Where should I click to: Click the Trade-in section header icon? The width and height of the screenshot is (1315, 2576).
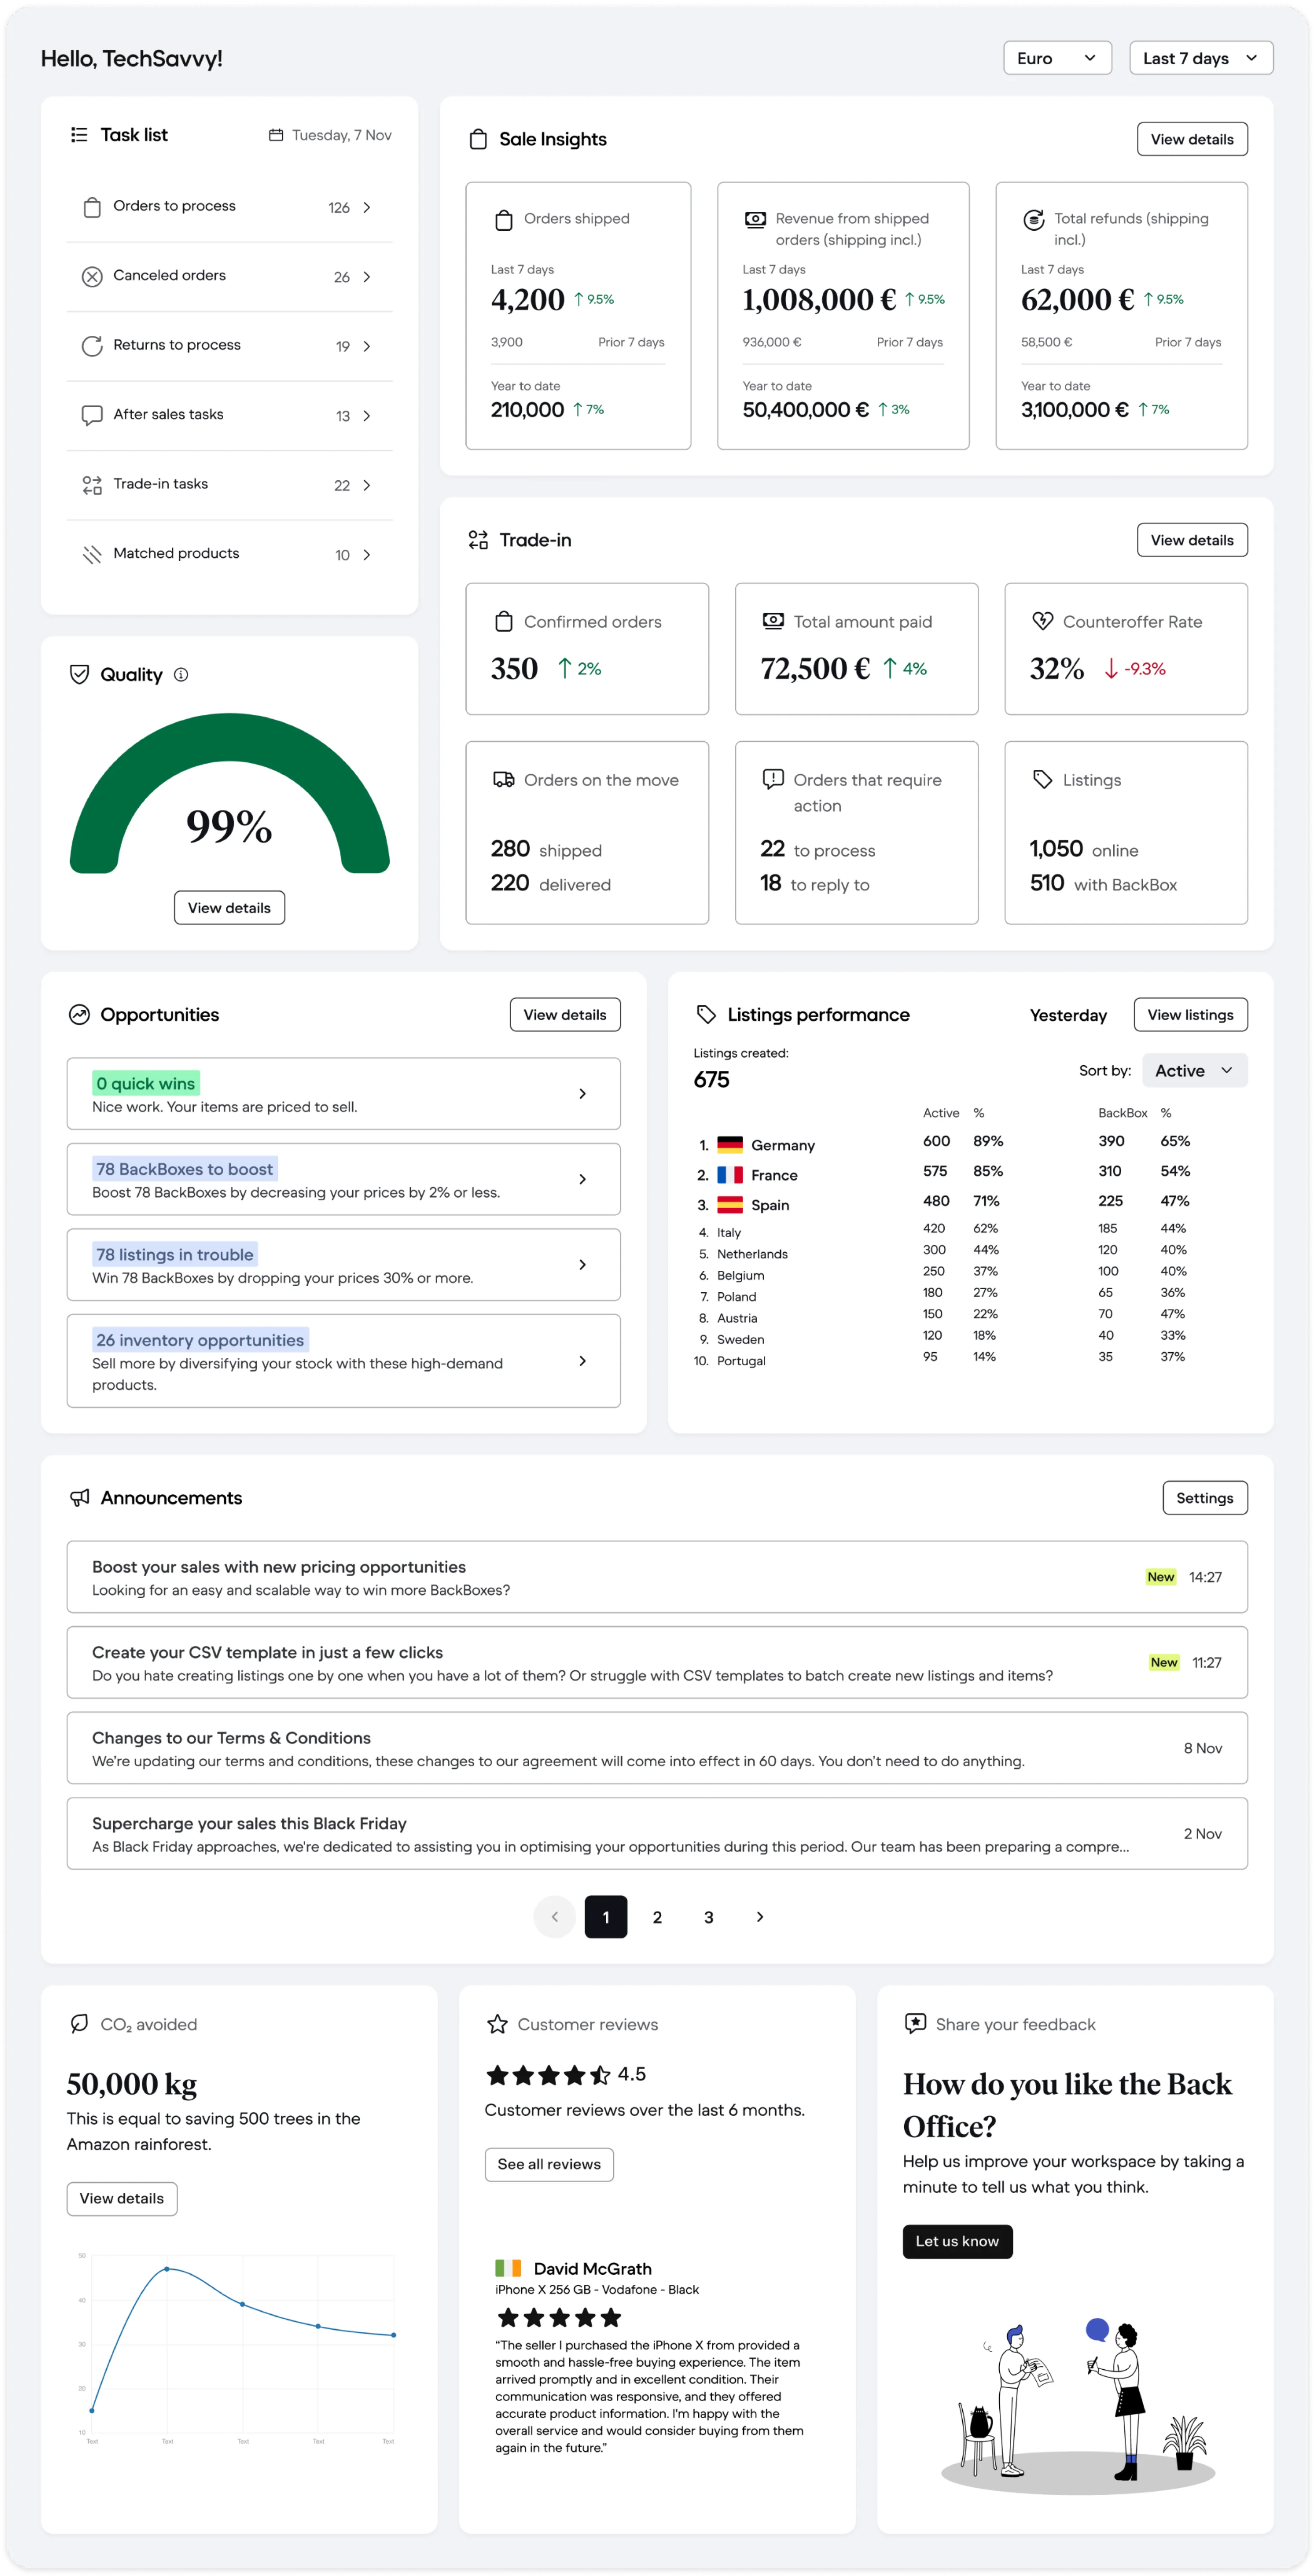click(x=478, y=540)
